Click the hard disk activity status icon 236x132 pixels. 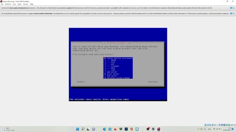205,125
